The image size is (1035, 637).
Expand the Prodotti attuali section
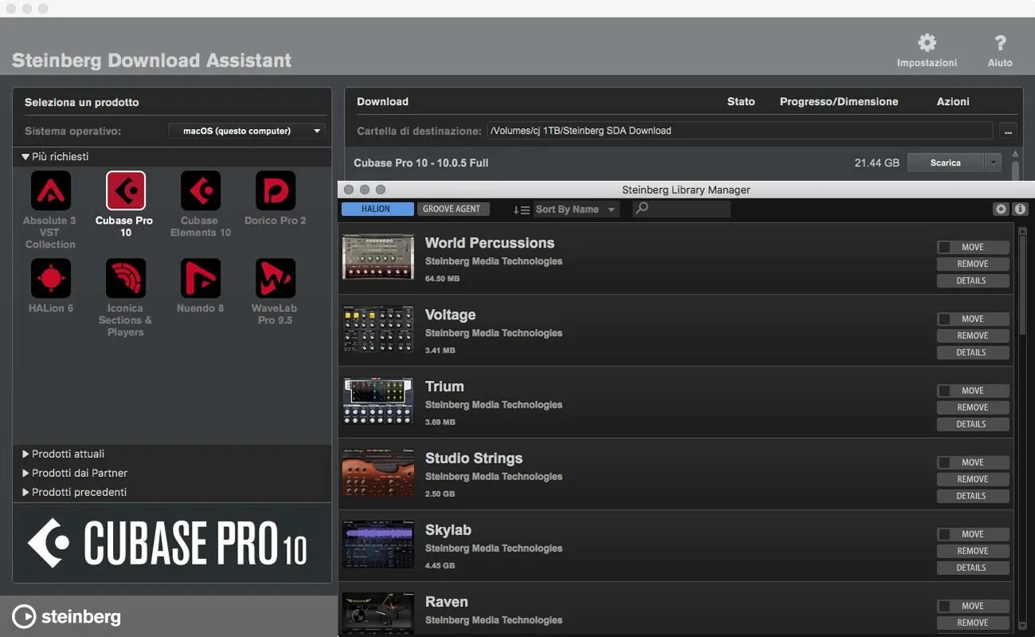coord(25,454)
